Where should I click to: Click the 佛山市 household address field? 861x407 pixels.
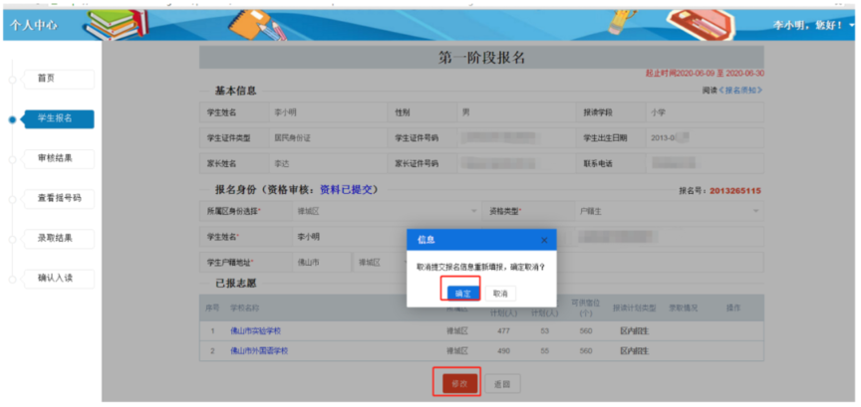[320, 263]
